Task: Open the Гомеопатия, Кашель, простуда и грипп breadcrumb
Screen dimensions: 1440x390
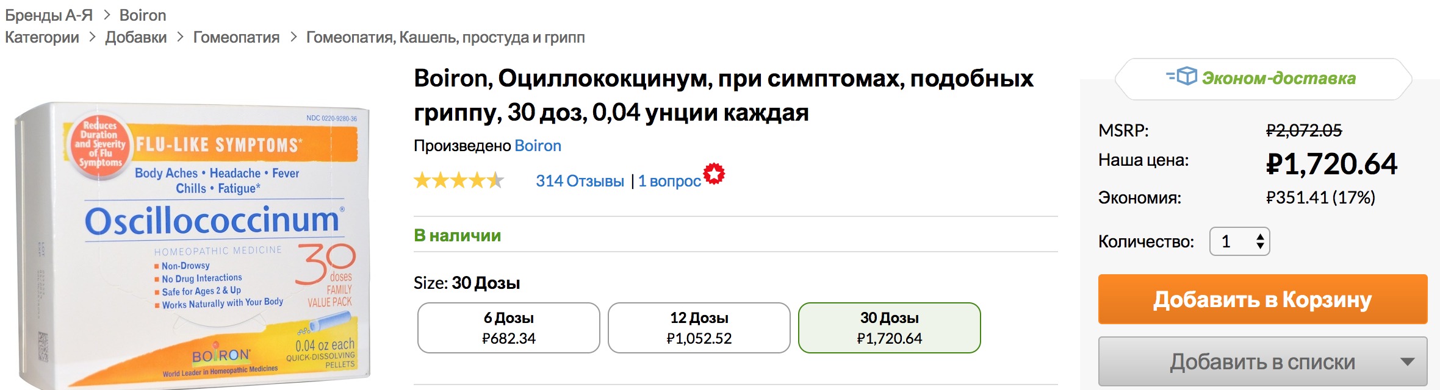Action: [x=445, y=37]
